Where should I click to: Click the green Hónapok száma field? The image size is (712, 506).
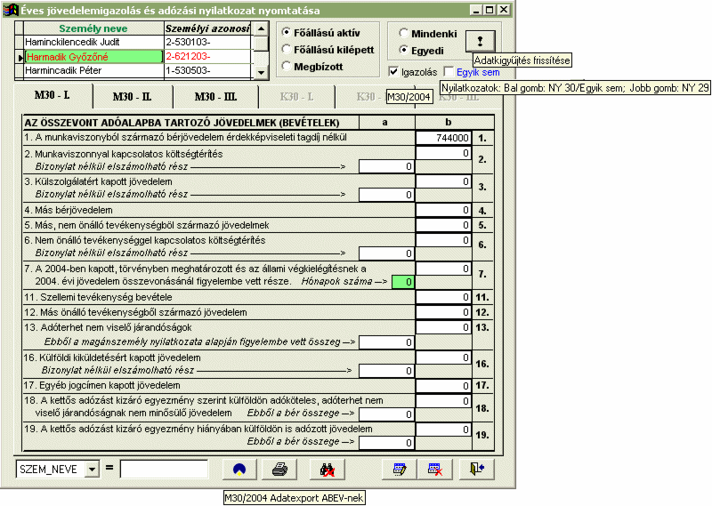403,282
